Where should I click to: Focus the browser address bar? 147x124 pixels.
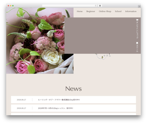click(x=70, y=6)
